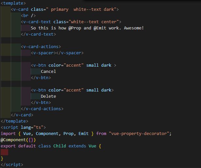
Task: Click the v-card class attribute value "primary white--text dark"
Action: [x=81, y=9]
